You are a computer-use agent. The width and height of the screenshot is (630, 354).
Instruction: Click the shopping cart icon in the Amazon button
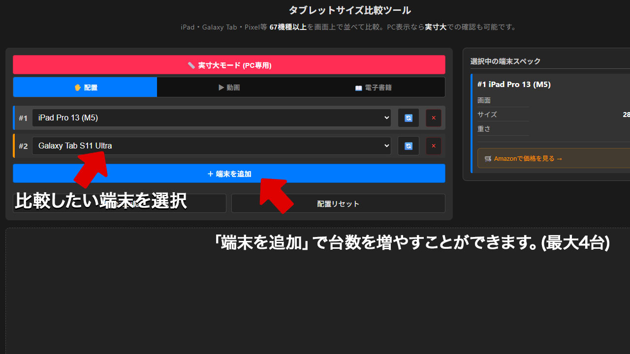[488, 158]
